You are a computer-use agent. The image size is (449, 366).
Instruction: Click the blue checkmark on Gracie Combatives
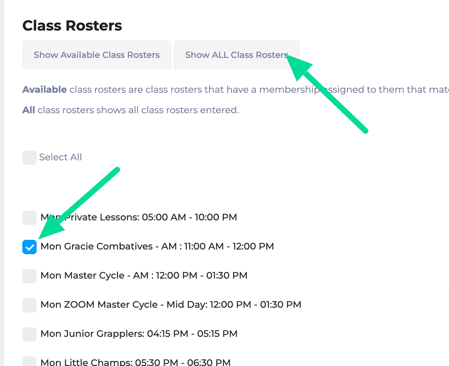29,247
